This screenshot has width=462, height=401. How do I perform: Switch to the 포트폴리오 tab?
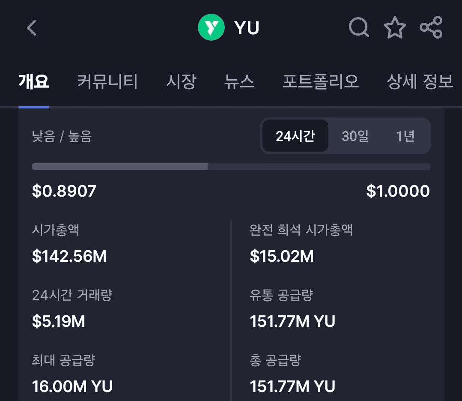(321, 82)
